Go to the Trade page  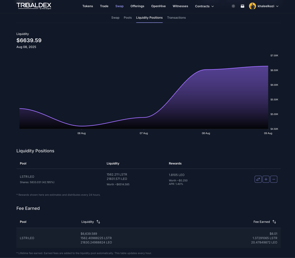pos(104,6)
